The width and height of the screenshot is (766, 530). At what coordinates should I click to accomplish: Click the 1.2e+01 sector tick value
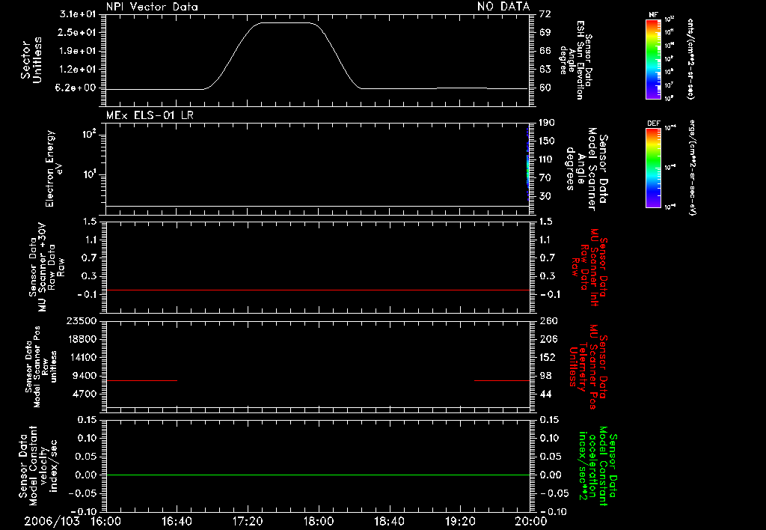pyautogui.click(x=77, y=70)
